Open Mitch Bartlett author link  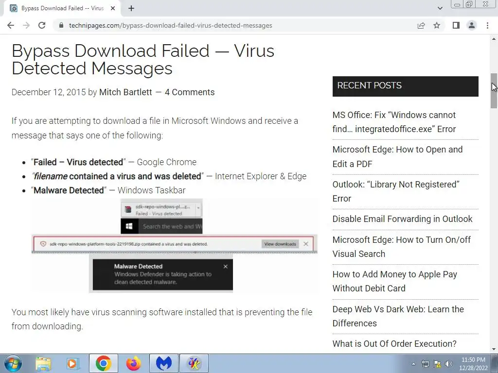click(125, 92)
